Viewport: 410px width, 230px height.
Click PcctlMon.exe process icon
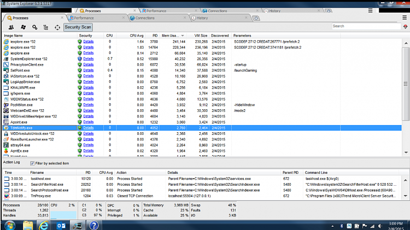coord(6,105)
